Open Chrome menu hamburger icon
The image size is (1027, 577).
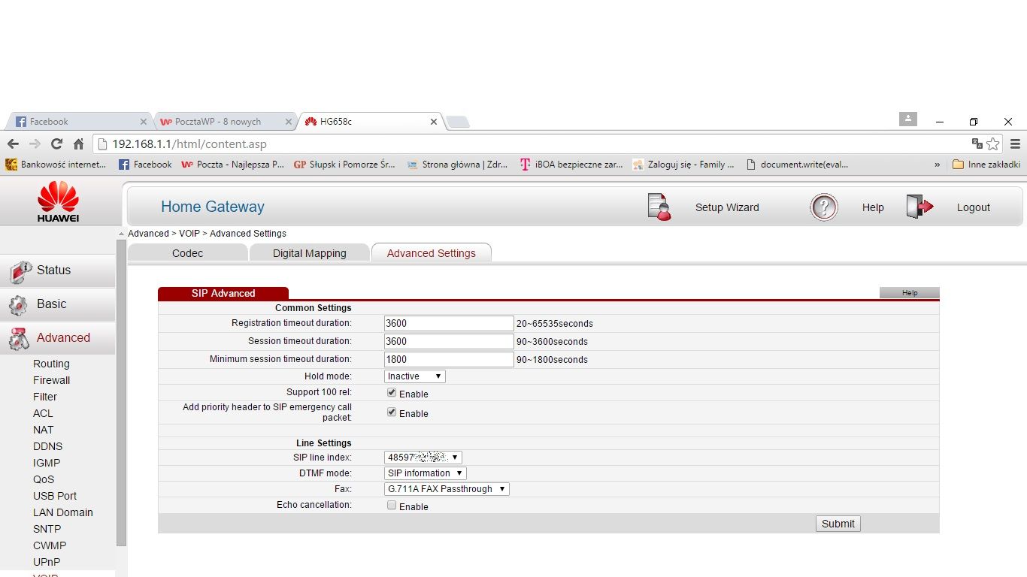1015,143
